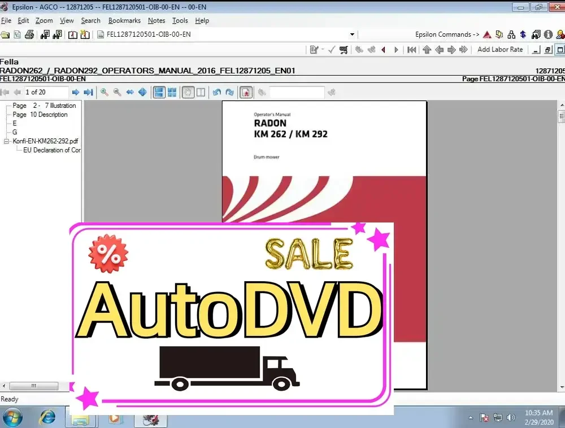The height and width of the screenshot is (428, 565).
Task: Click the hierarchy tree command icon
Action: (x=511, y=34)
